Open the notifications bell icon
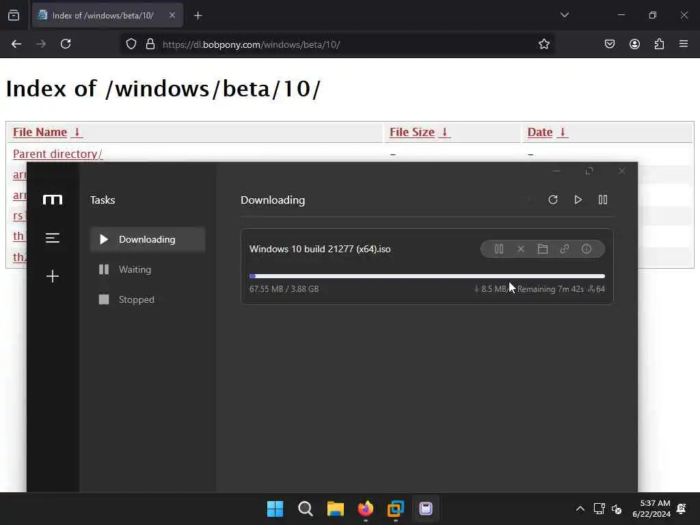The height and width of the screenshot is (525, 700). pyautogui.click(x=682, y=509)
